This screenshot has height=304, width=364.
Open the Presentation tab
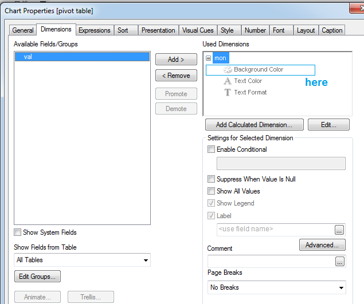point(158,30)
